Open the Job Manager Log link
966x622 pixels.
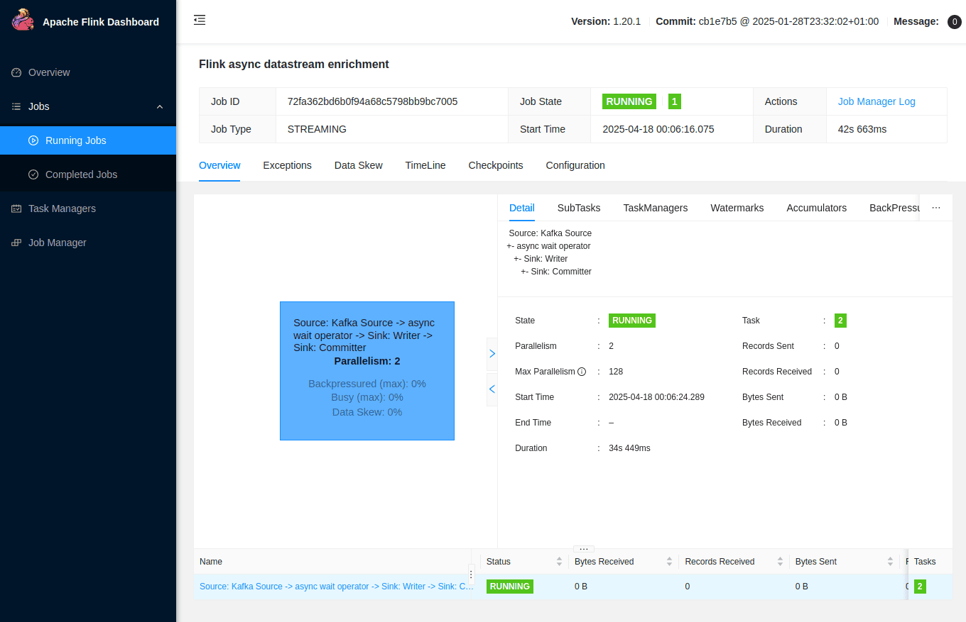(877, 101)
